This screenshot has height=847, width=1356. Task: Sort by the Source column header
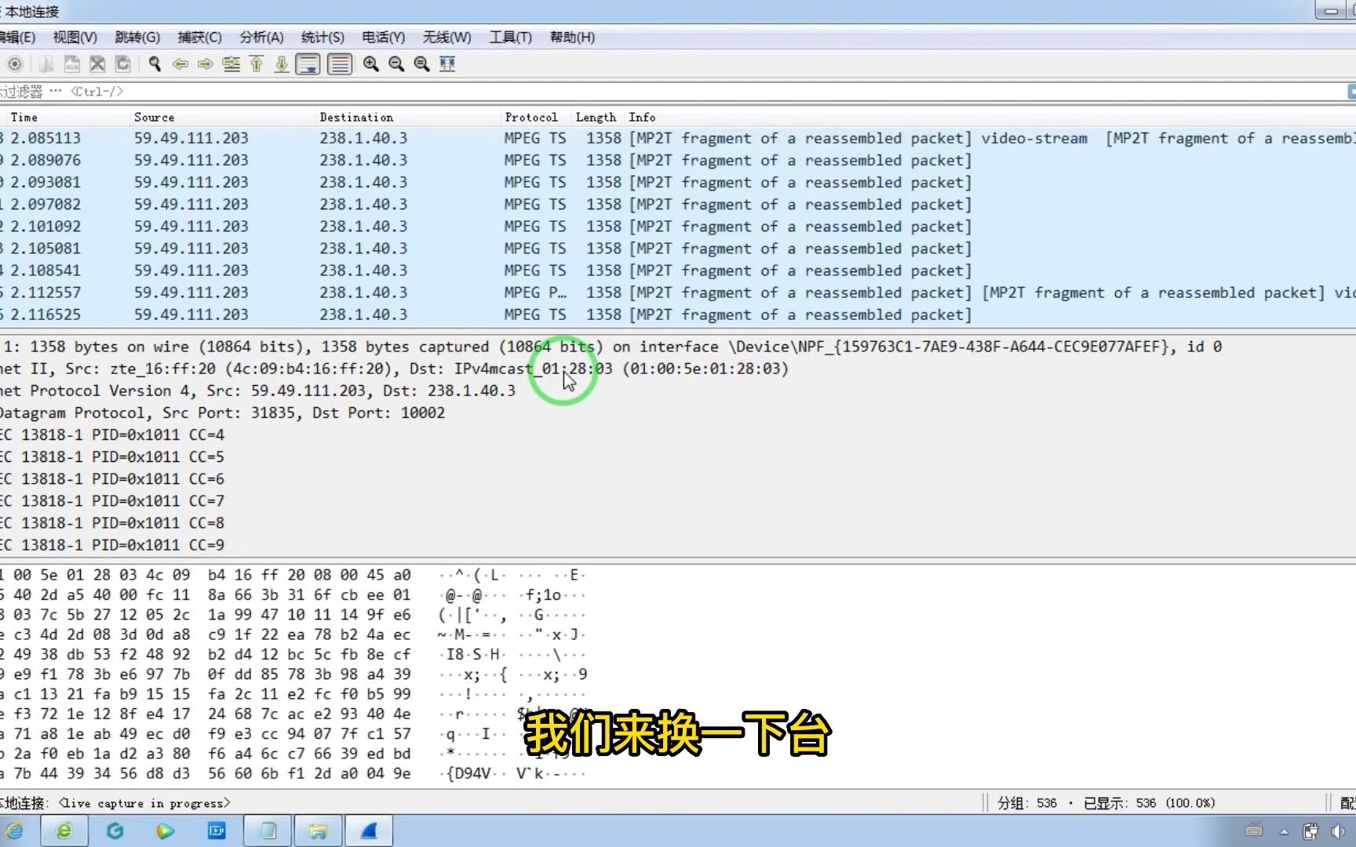[x=222, y=117]
